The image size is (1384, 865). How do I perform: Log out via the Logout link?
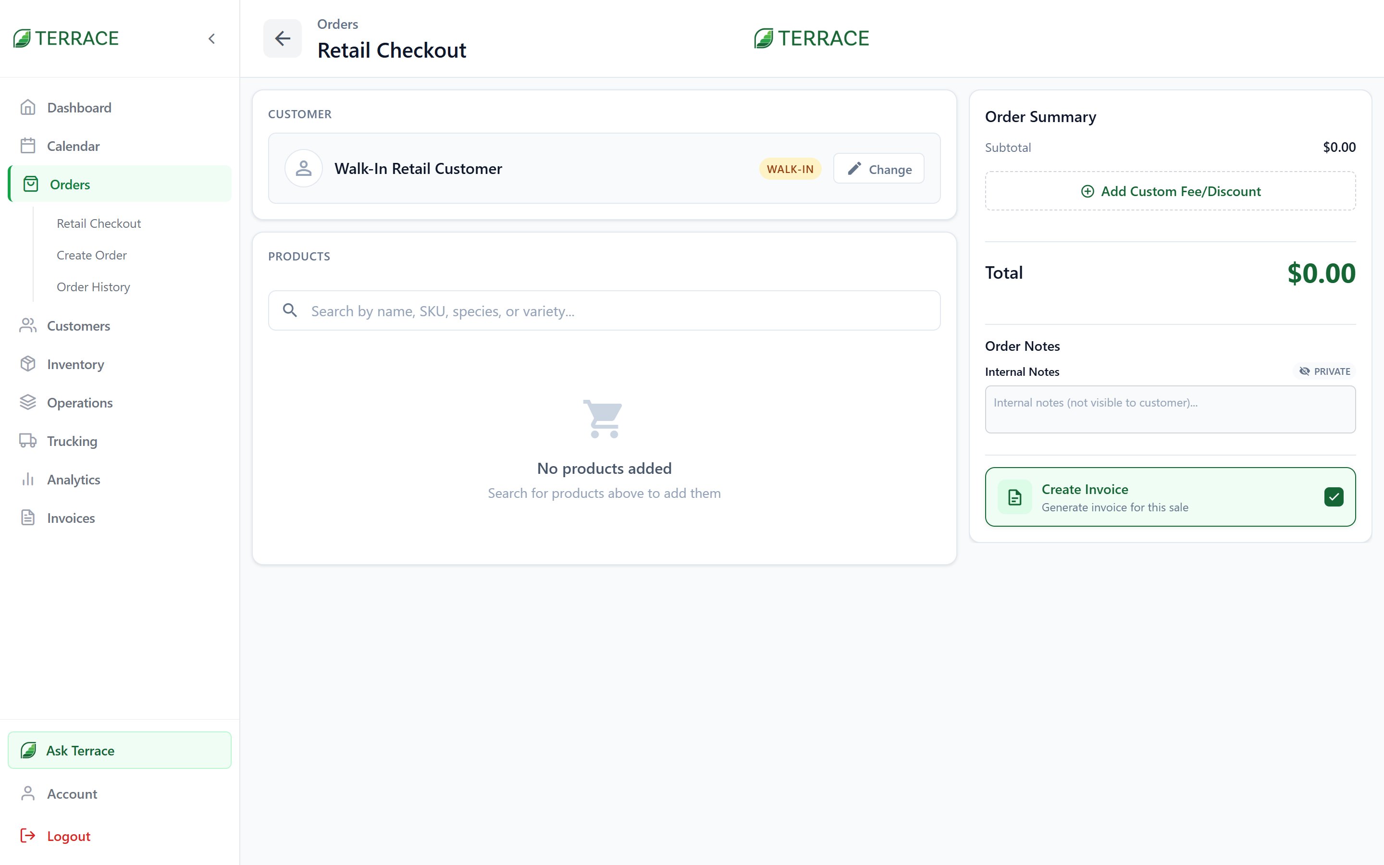(120, 836)
